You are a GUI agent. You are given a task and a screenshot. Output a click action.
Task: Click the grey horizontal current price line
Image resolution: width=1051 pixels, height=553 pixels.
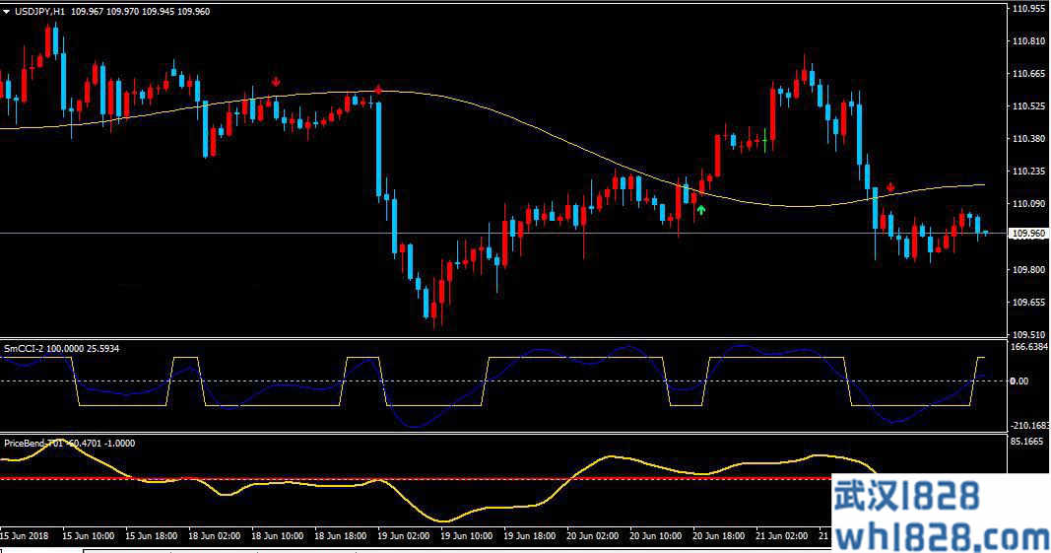tap(197, 234)
